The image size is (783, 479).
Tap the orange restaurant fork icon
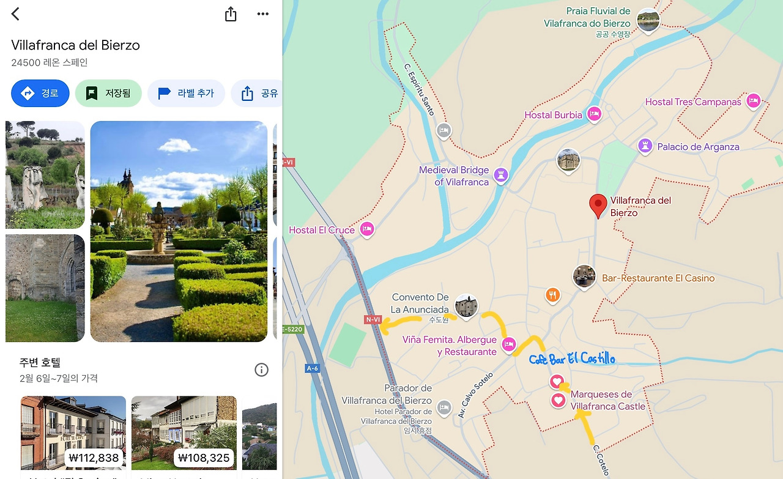(553, 295)
